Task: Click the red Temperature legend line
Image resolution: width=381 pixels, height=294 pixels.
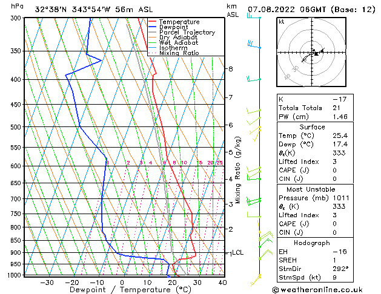Action: click(x=152, y=22)
